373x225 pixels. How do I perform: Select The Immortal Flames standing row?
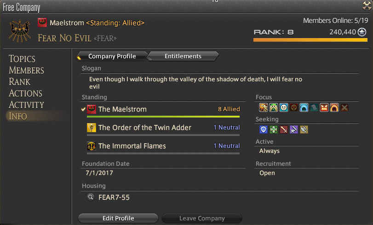[163, 146]
